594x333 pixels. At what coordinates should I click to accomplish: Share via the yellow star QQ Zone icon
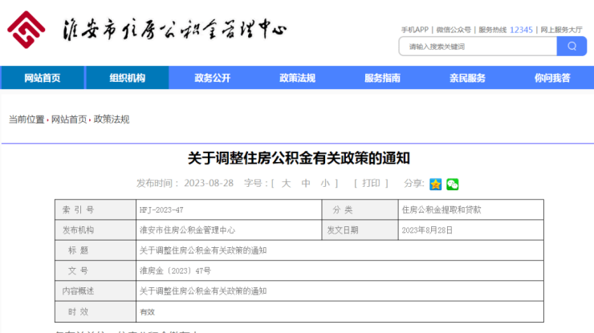[435, 184]
